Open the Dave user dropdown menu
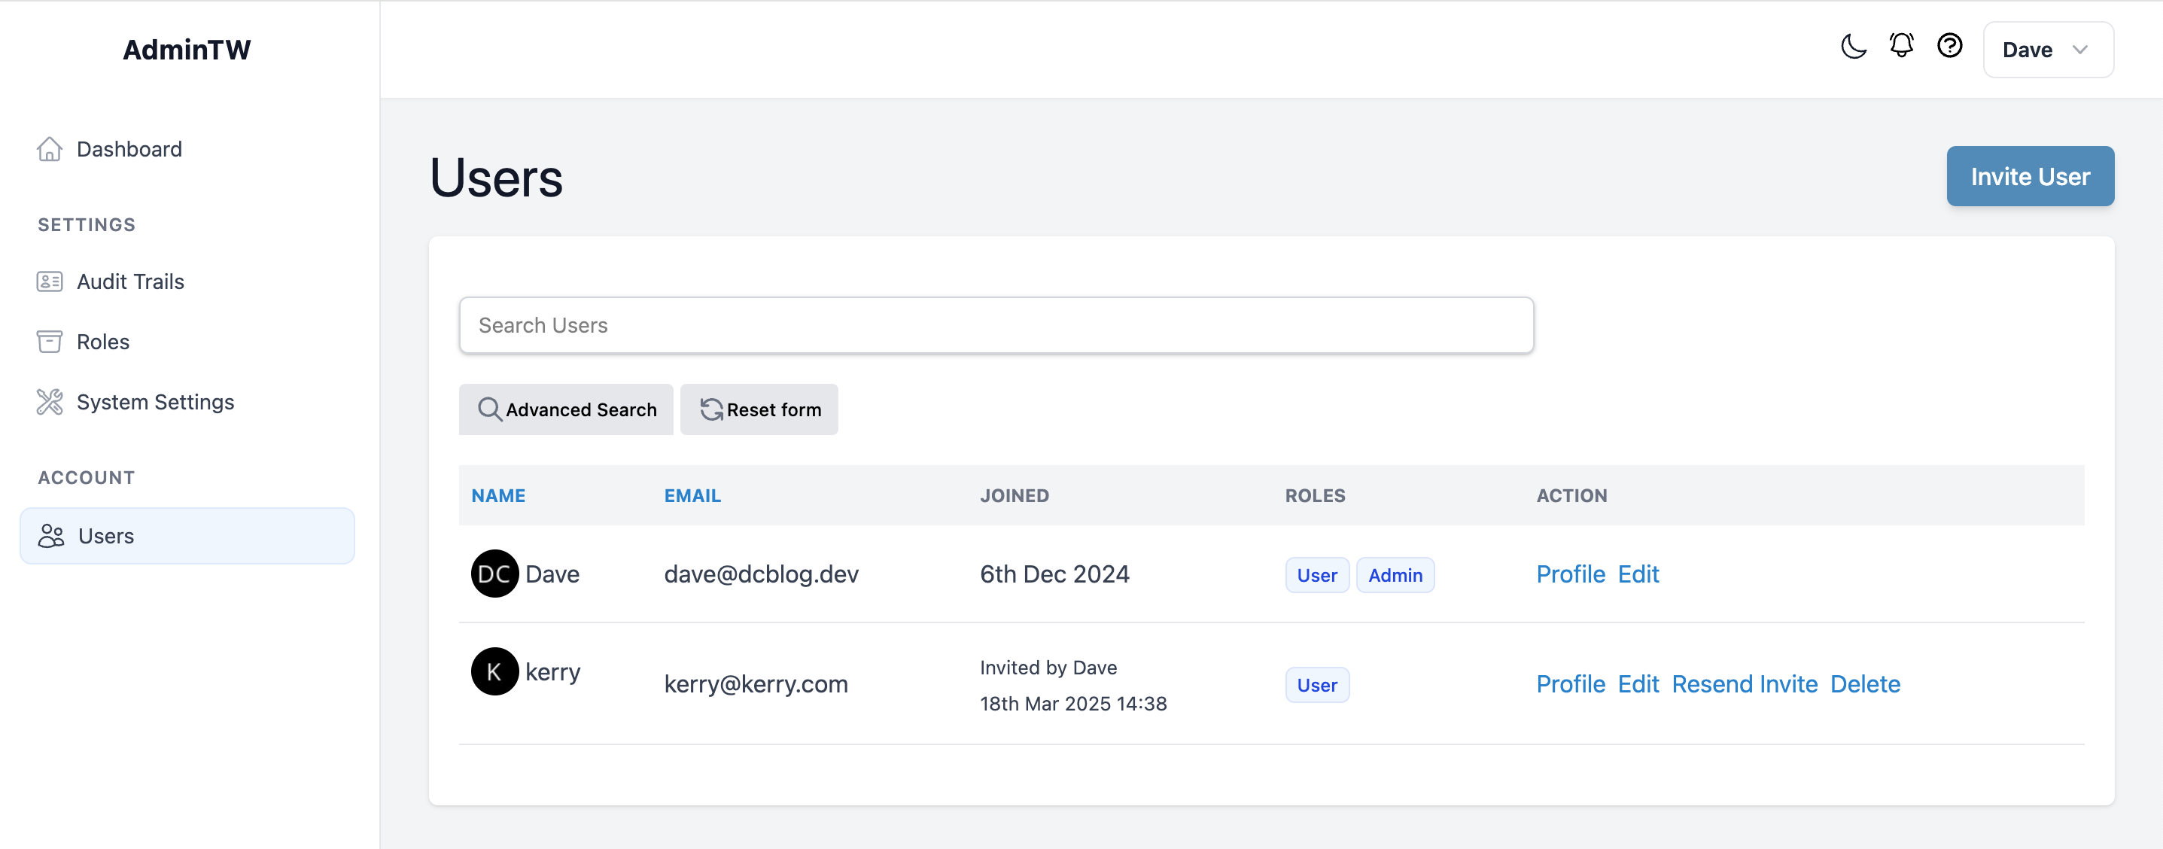Viewport: 2163px width, 849px height. tap(2047, 50)
